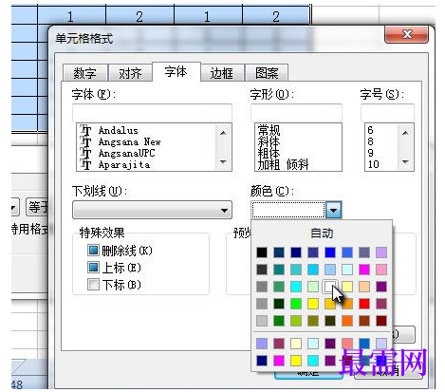Toggle the 下标 checkbox
445x392 pixels.
(93, 285)
